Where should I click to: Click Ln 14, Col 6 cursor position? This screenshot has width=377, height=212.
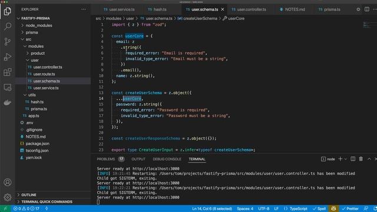(x=212, y=208)
